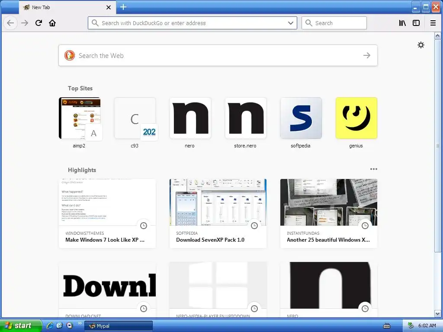The image size is (443, 332).
Task: Go back with the back arrow button
Action: [10, 23]
